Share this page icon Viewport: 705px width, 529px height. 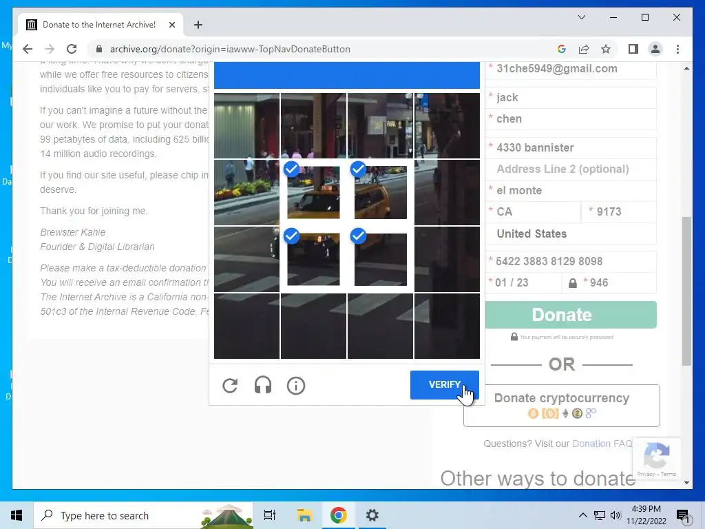[x=584, y=49]
